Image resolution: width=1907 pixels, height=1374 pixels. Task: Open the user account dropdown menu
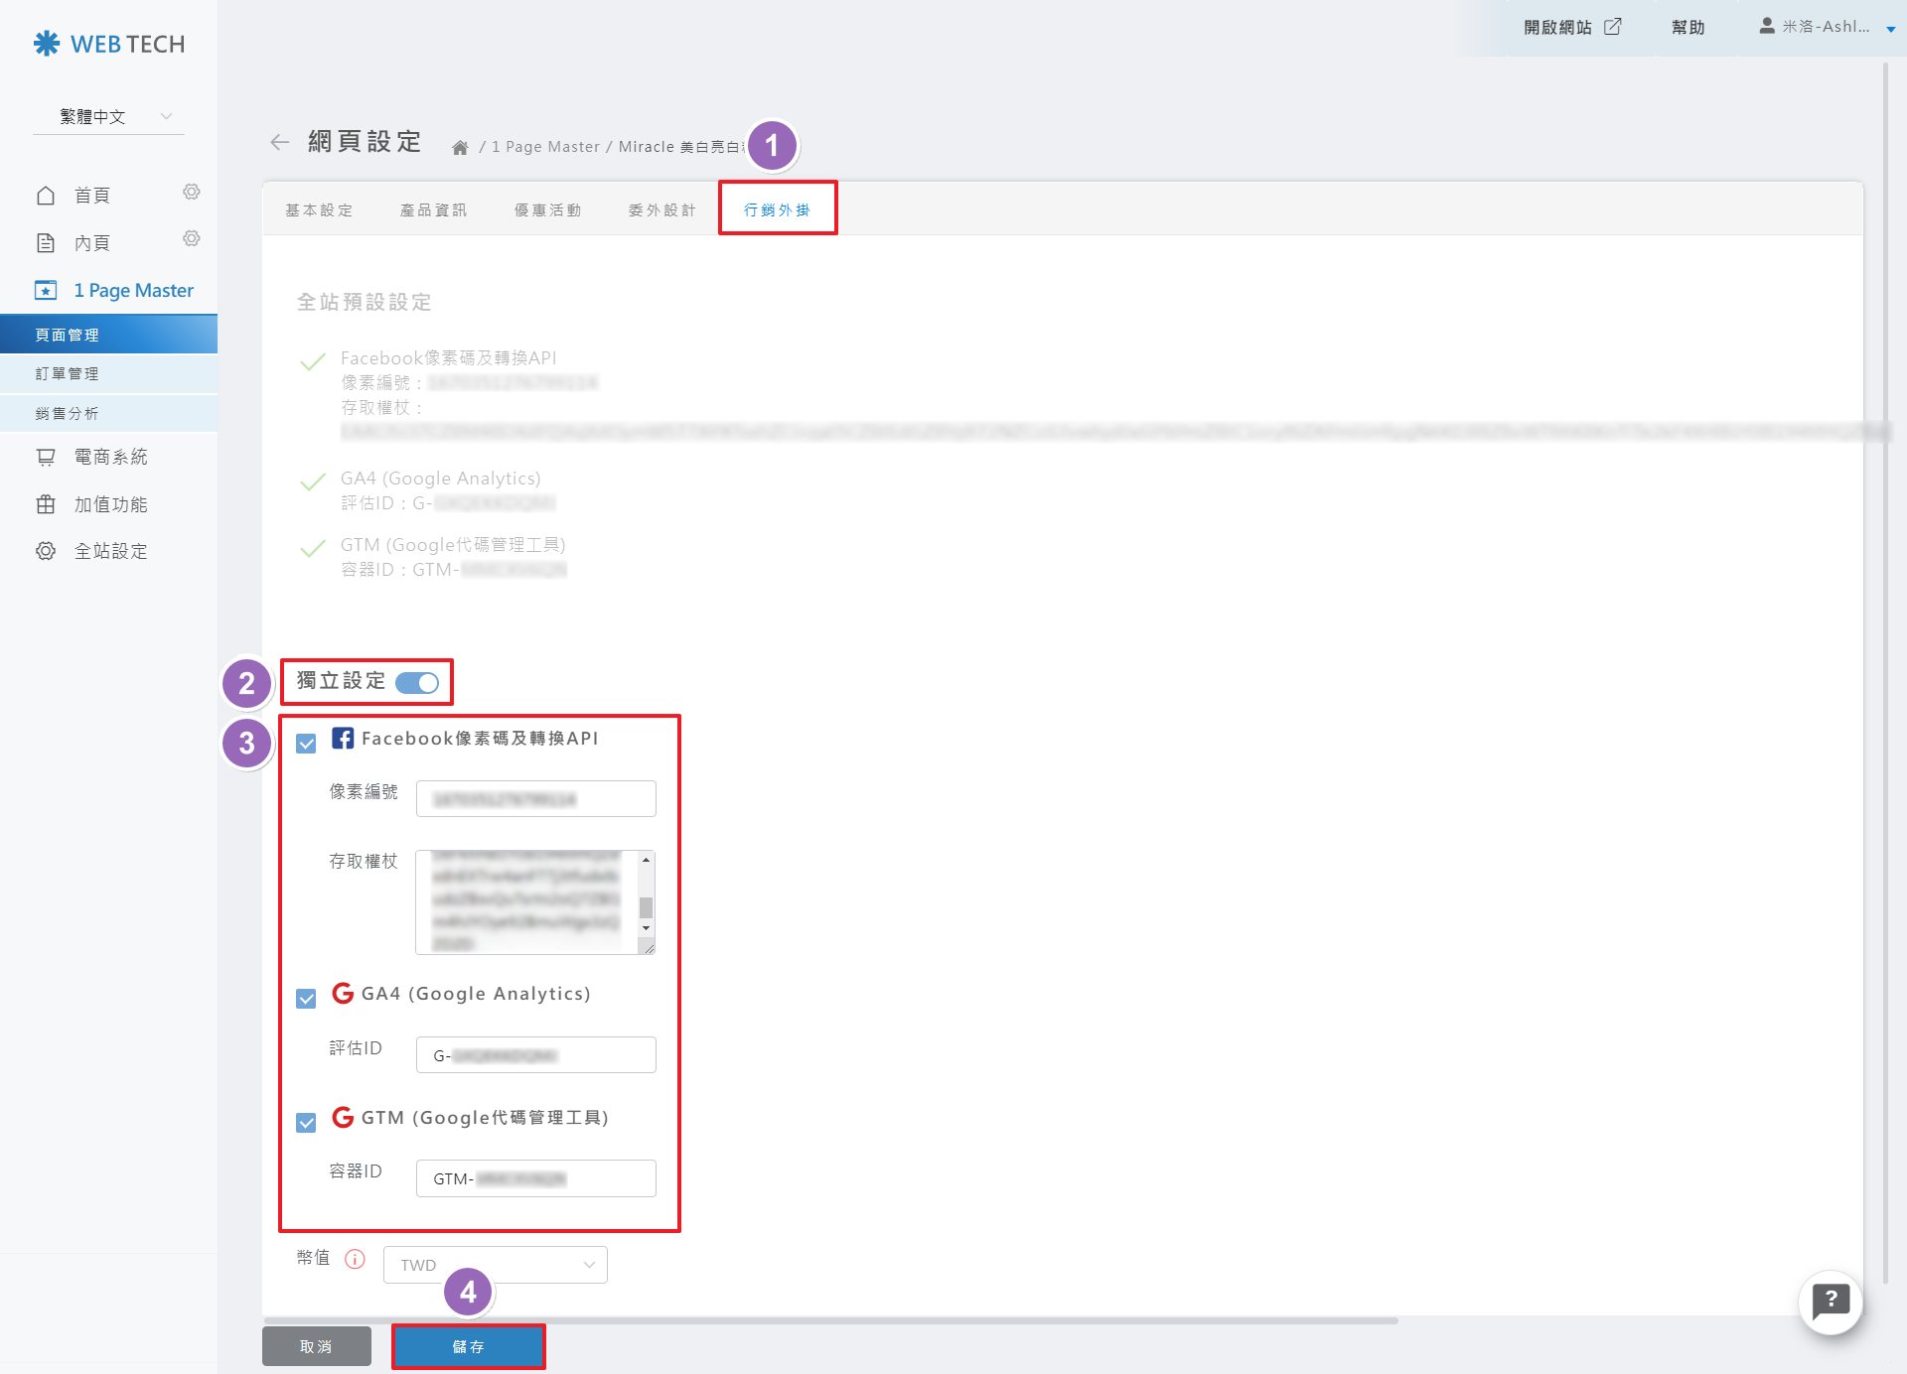(x=1826, y=27)
